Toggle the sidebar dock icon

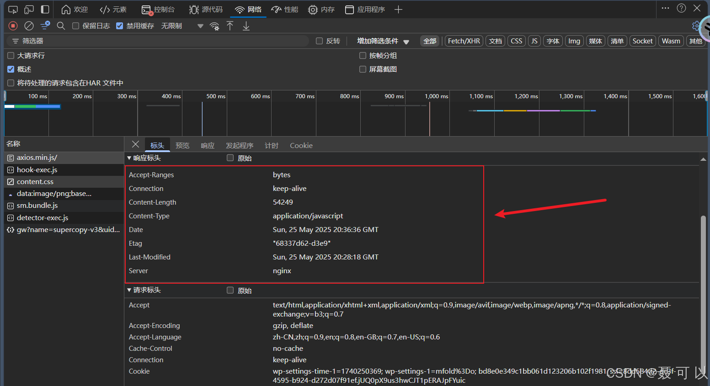(45, 10)
